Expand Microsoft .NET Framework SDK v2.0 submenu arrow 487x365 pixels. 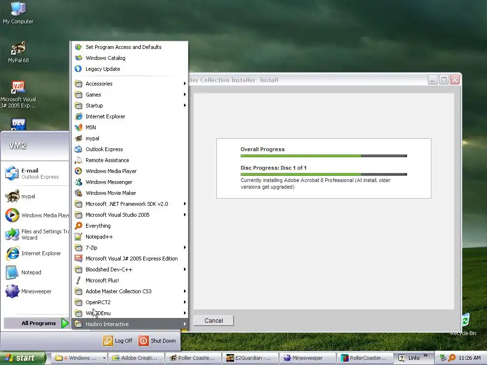pyautogui.click(x=185, y=204)
